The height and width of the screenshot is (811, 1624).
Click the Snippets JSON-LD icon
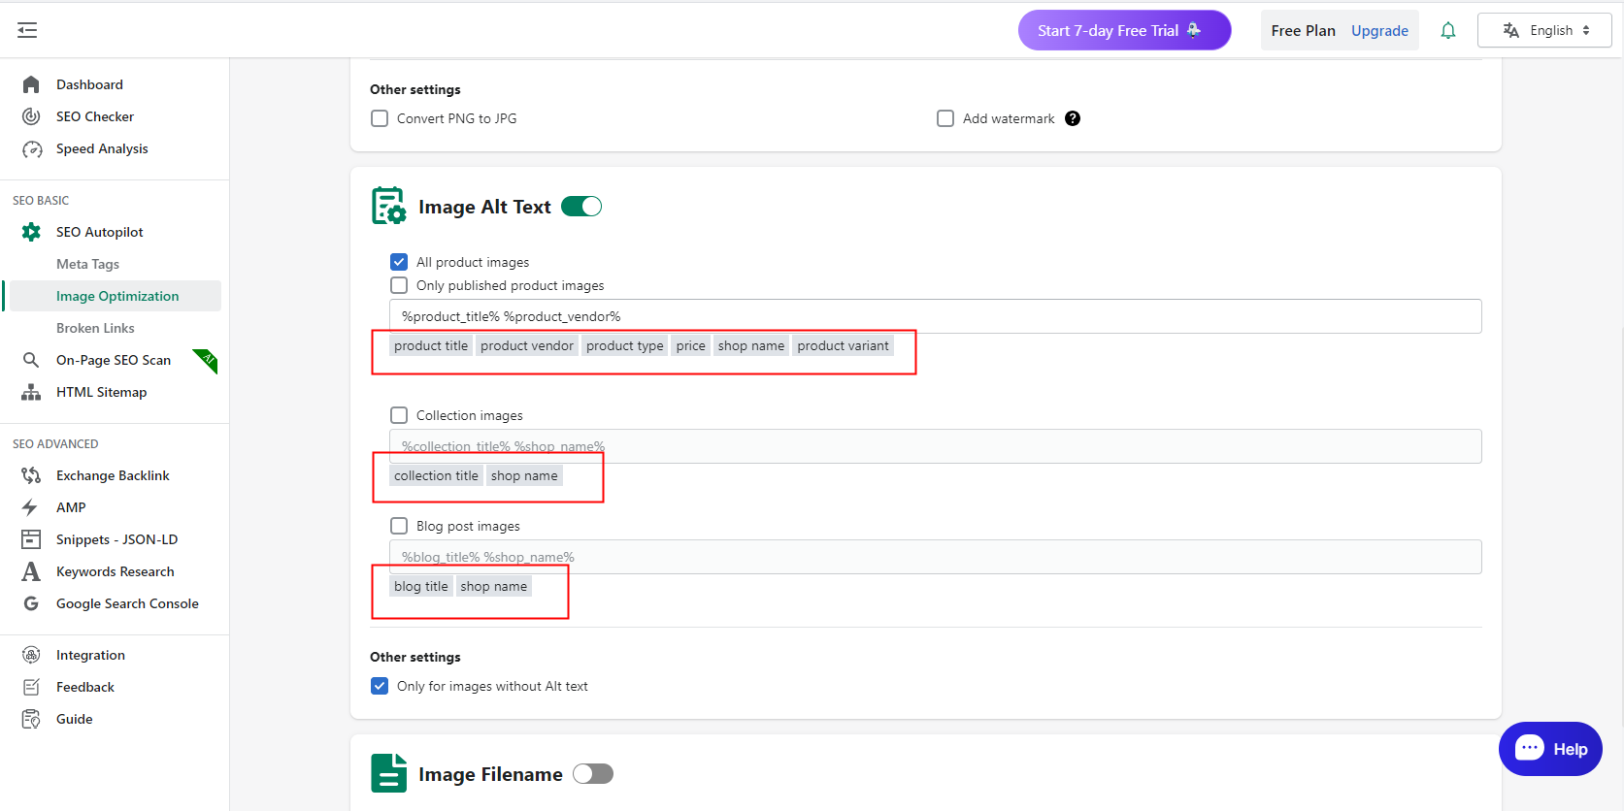tap(31, 539)
